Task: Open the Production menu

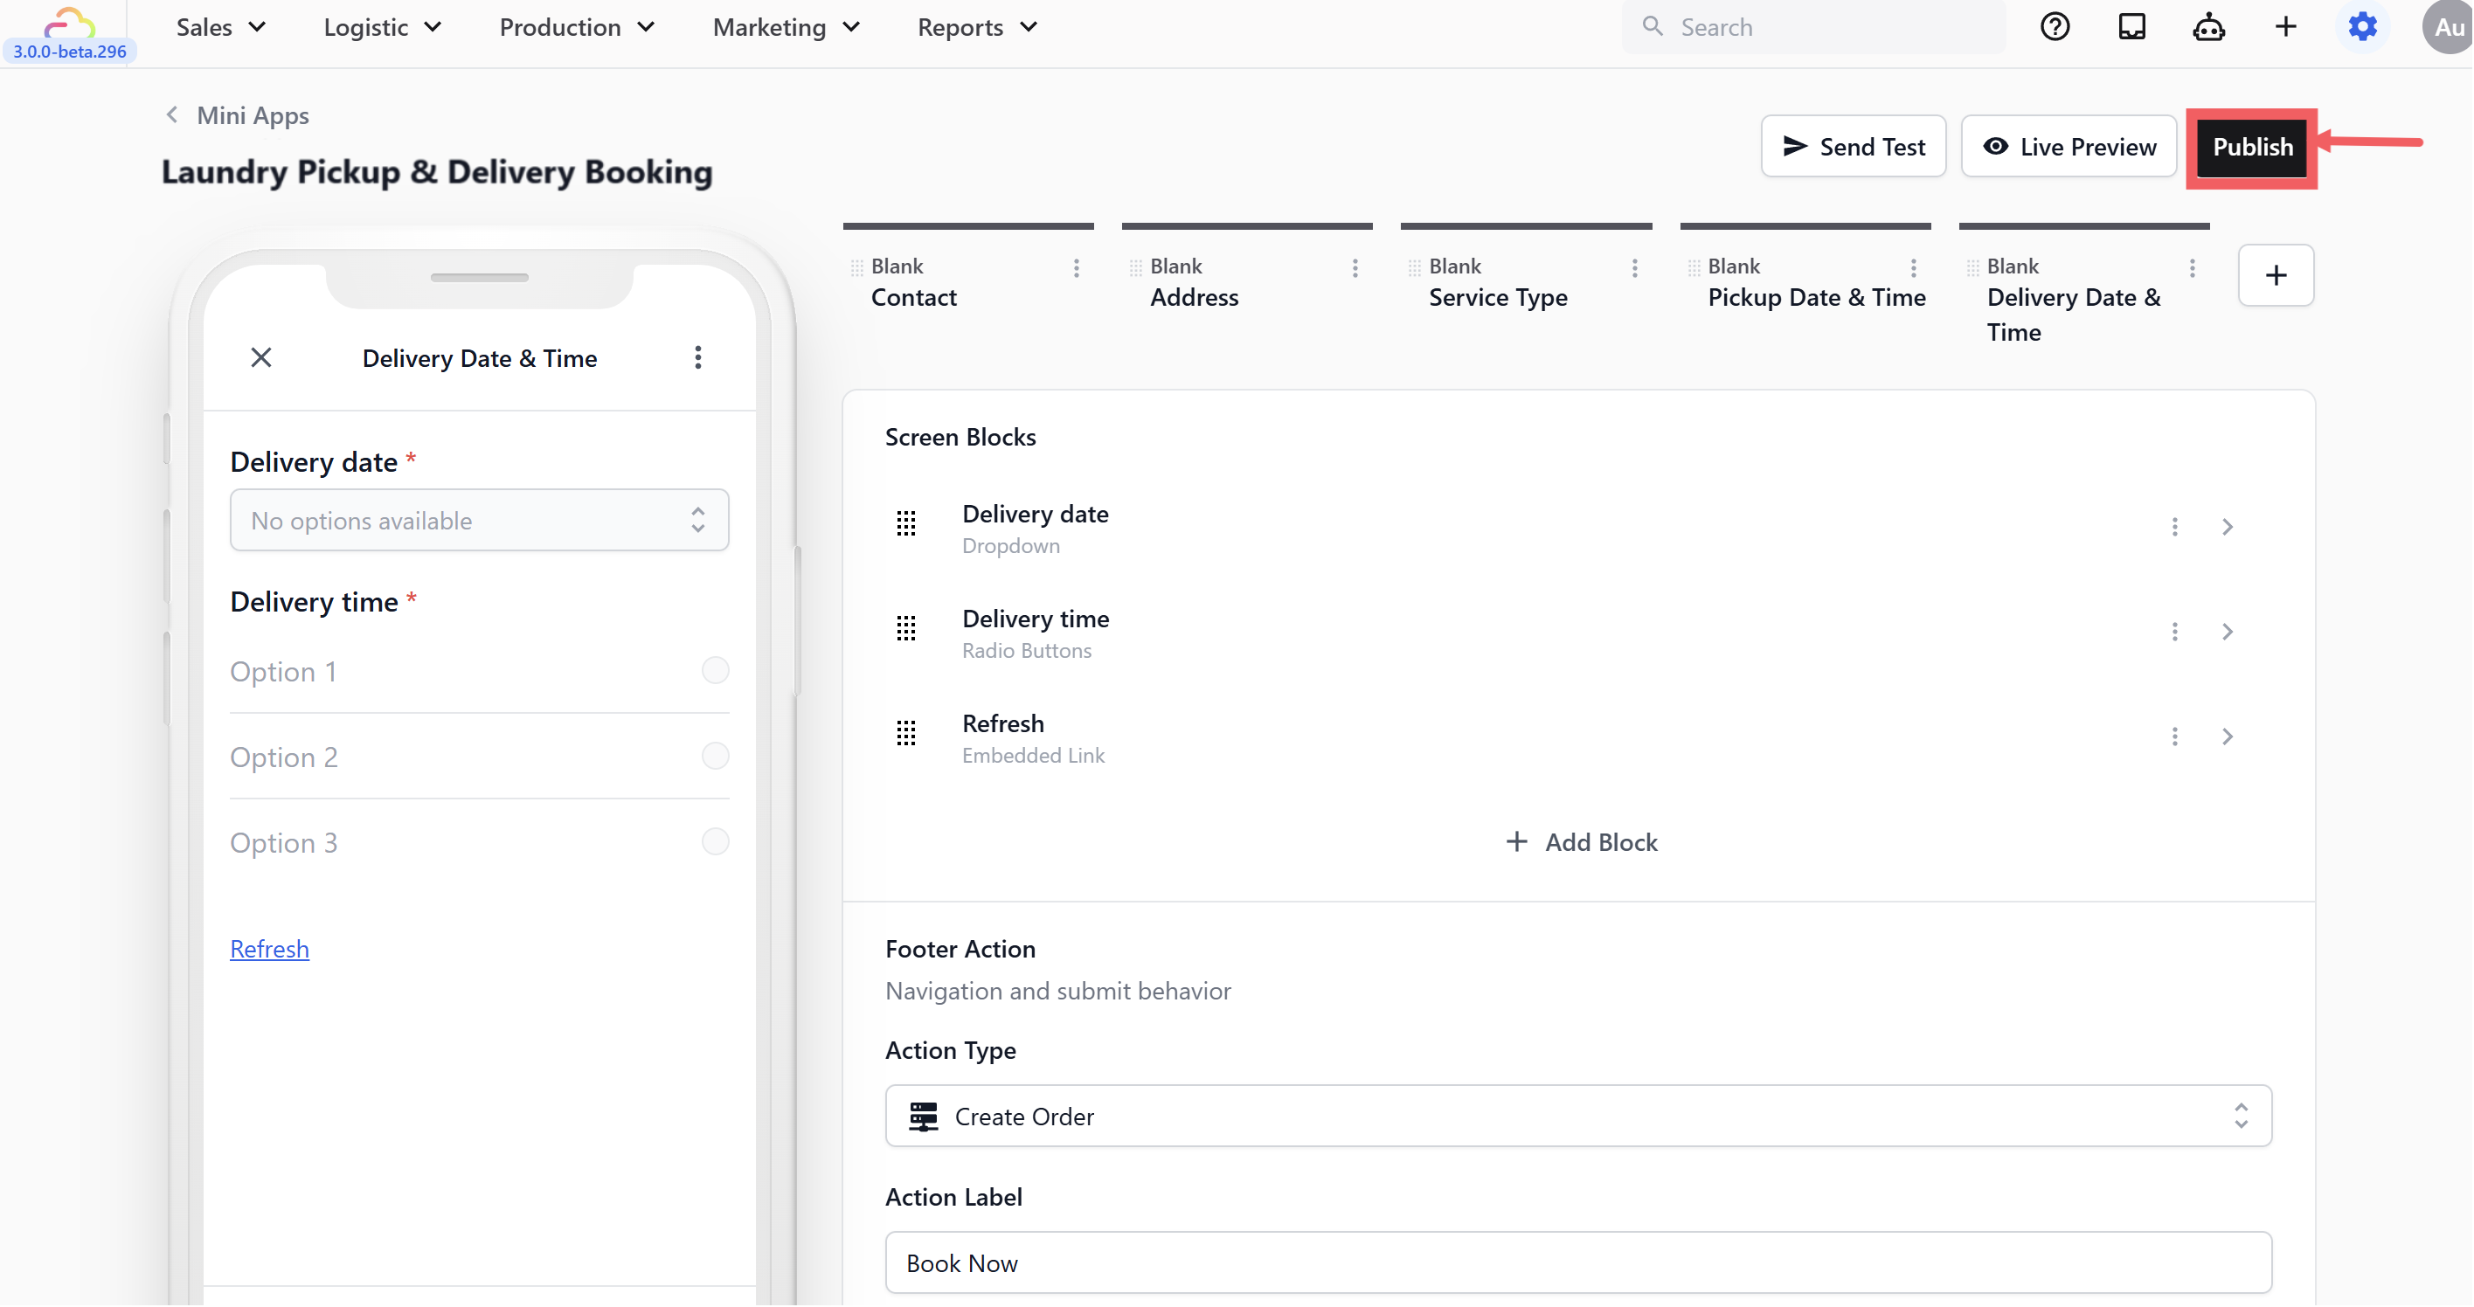Action: coord(576,27)
